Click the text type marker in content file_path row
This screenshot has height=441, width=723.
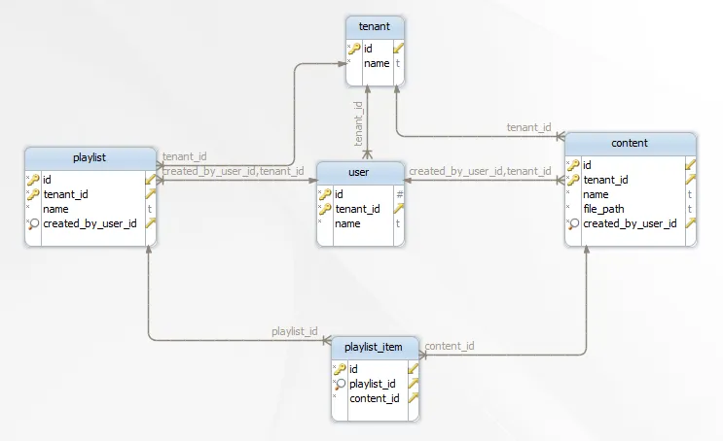[x=690, y=209]
